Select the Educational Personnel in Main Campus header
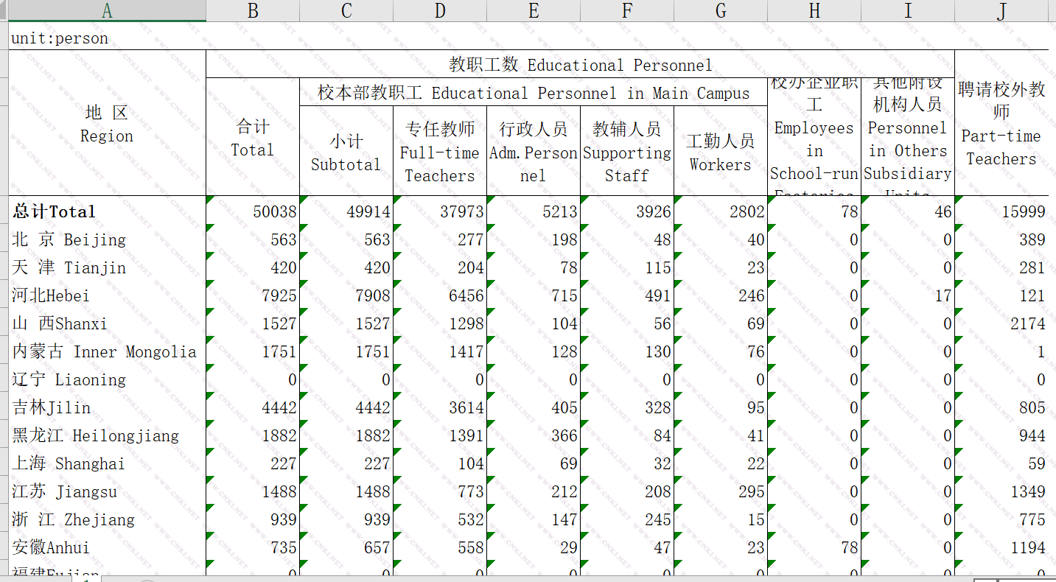 [533, 93]
